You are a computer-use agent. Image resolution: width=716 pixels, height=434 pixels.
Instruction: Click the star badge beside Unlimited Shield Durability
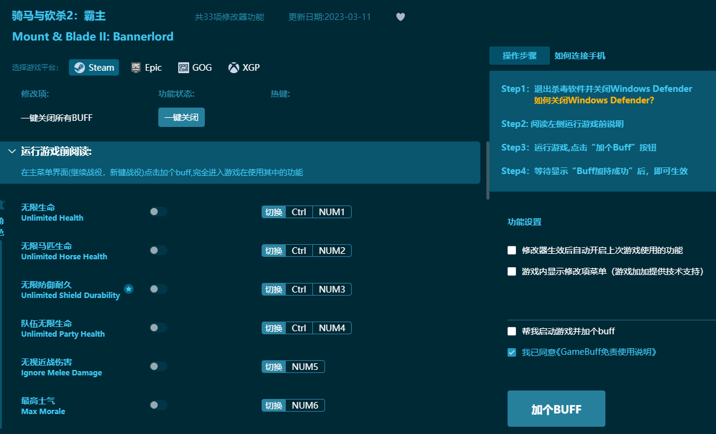click(129, 289)
